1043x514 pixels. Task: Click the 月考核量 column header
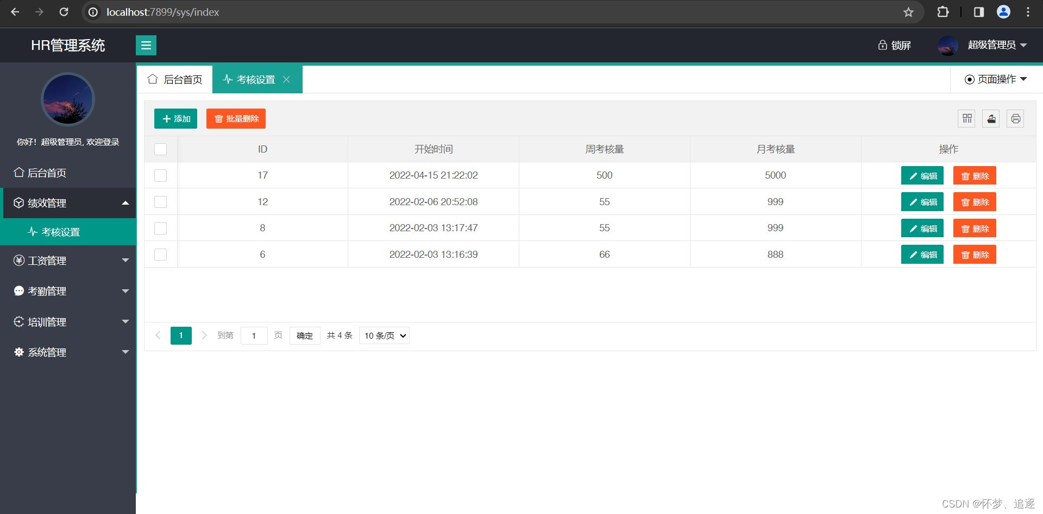click(x=776, y=149)
